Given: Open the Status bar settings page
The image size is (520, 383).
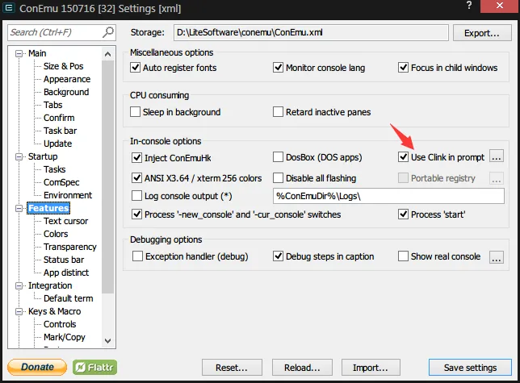Looking at the screenshot, I should point(64,260).
